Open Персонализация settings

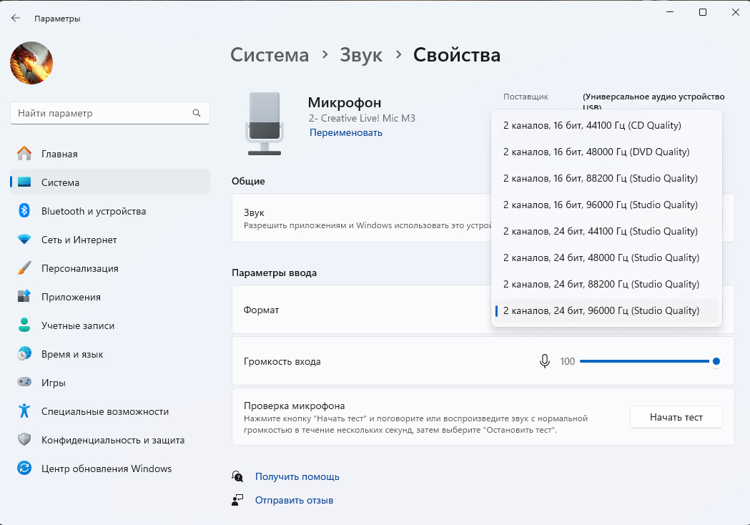pos(110,268)
